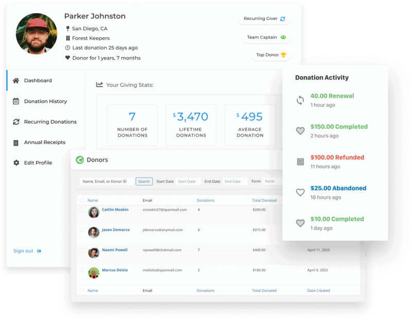Open the Start Date picker field
This screenshot has width=412, height=320.
[x=188, y=182]
